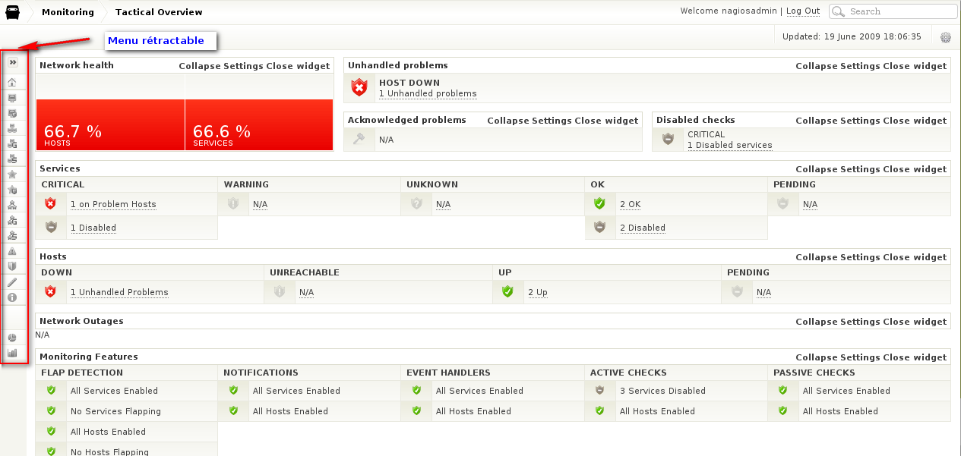Click the Log Out link
Image resolution: width=961 pixels, height=456 pixels.
point(803,11)
